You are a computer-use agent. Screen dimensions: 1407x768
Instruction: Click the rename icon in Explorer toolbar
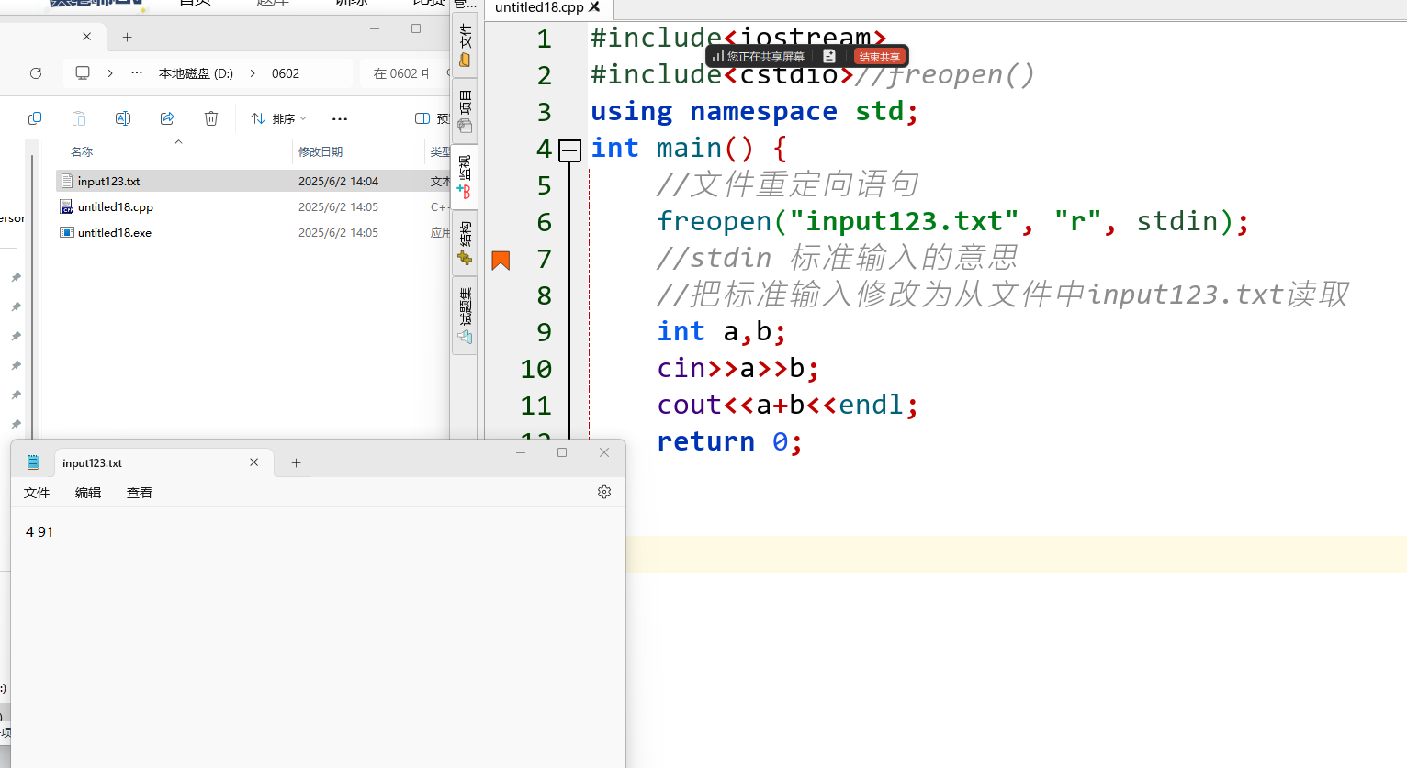tap(123, 118)
